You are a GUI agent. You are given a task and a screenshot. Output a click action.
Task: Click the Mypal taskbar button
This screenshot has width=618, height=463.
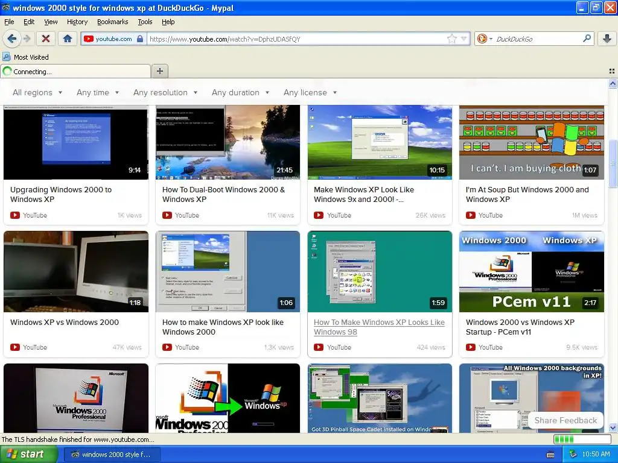pyautogui.click(x=112, y=455)
